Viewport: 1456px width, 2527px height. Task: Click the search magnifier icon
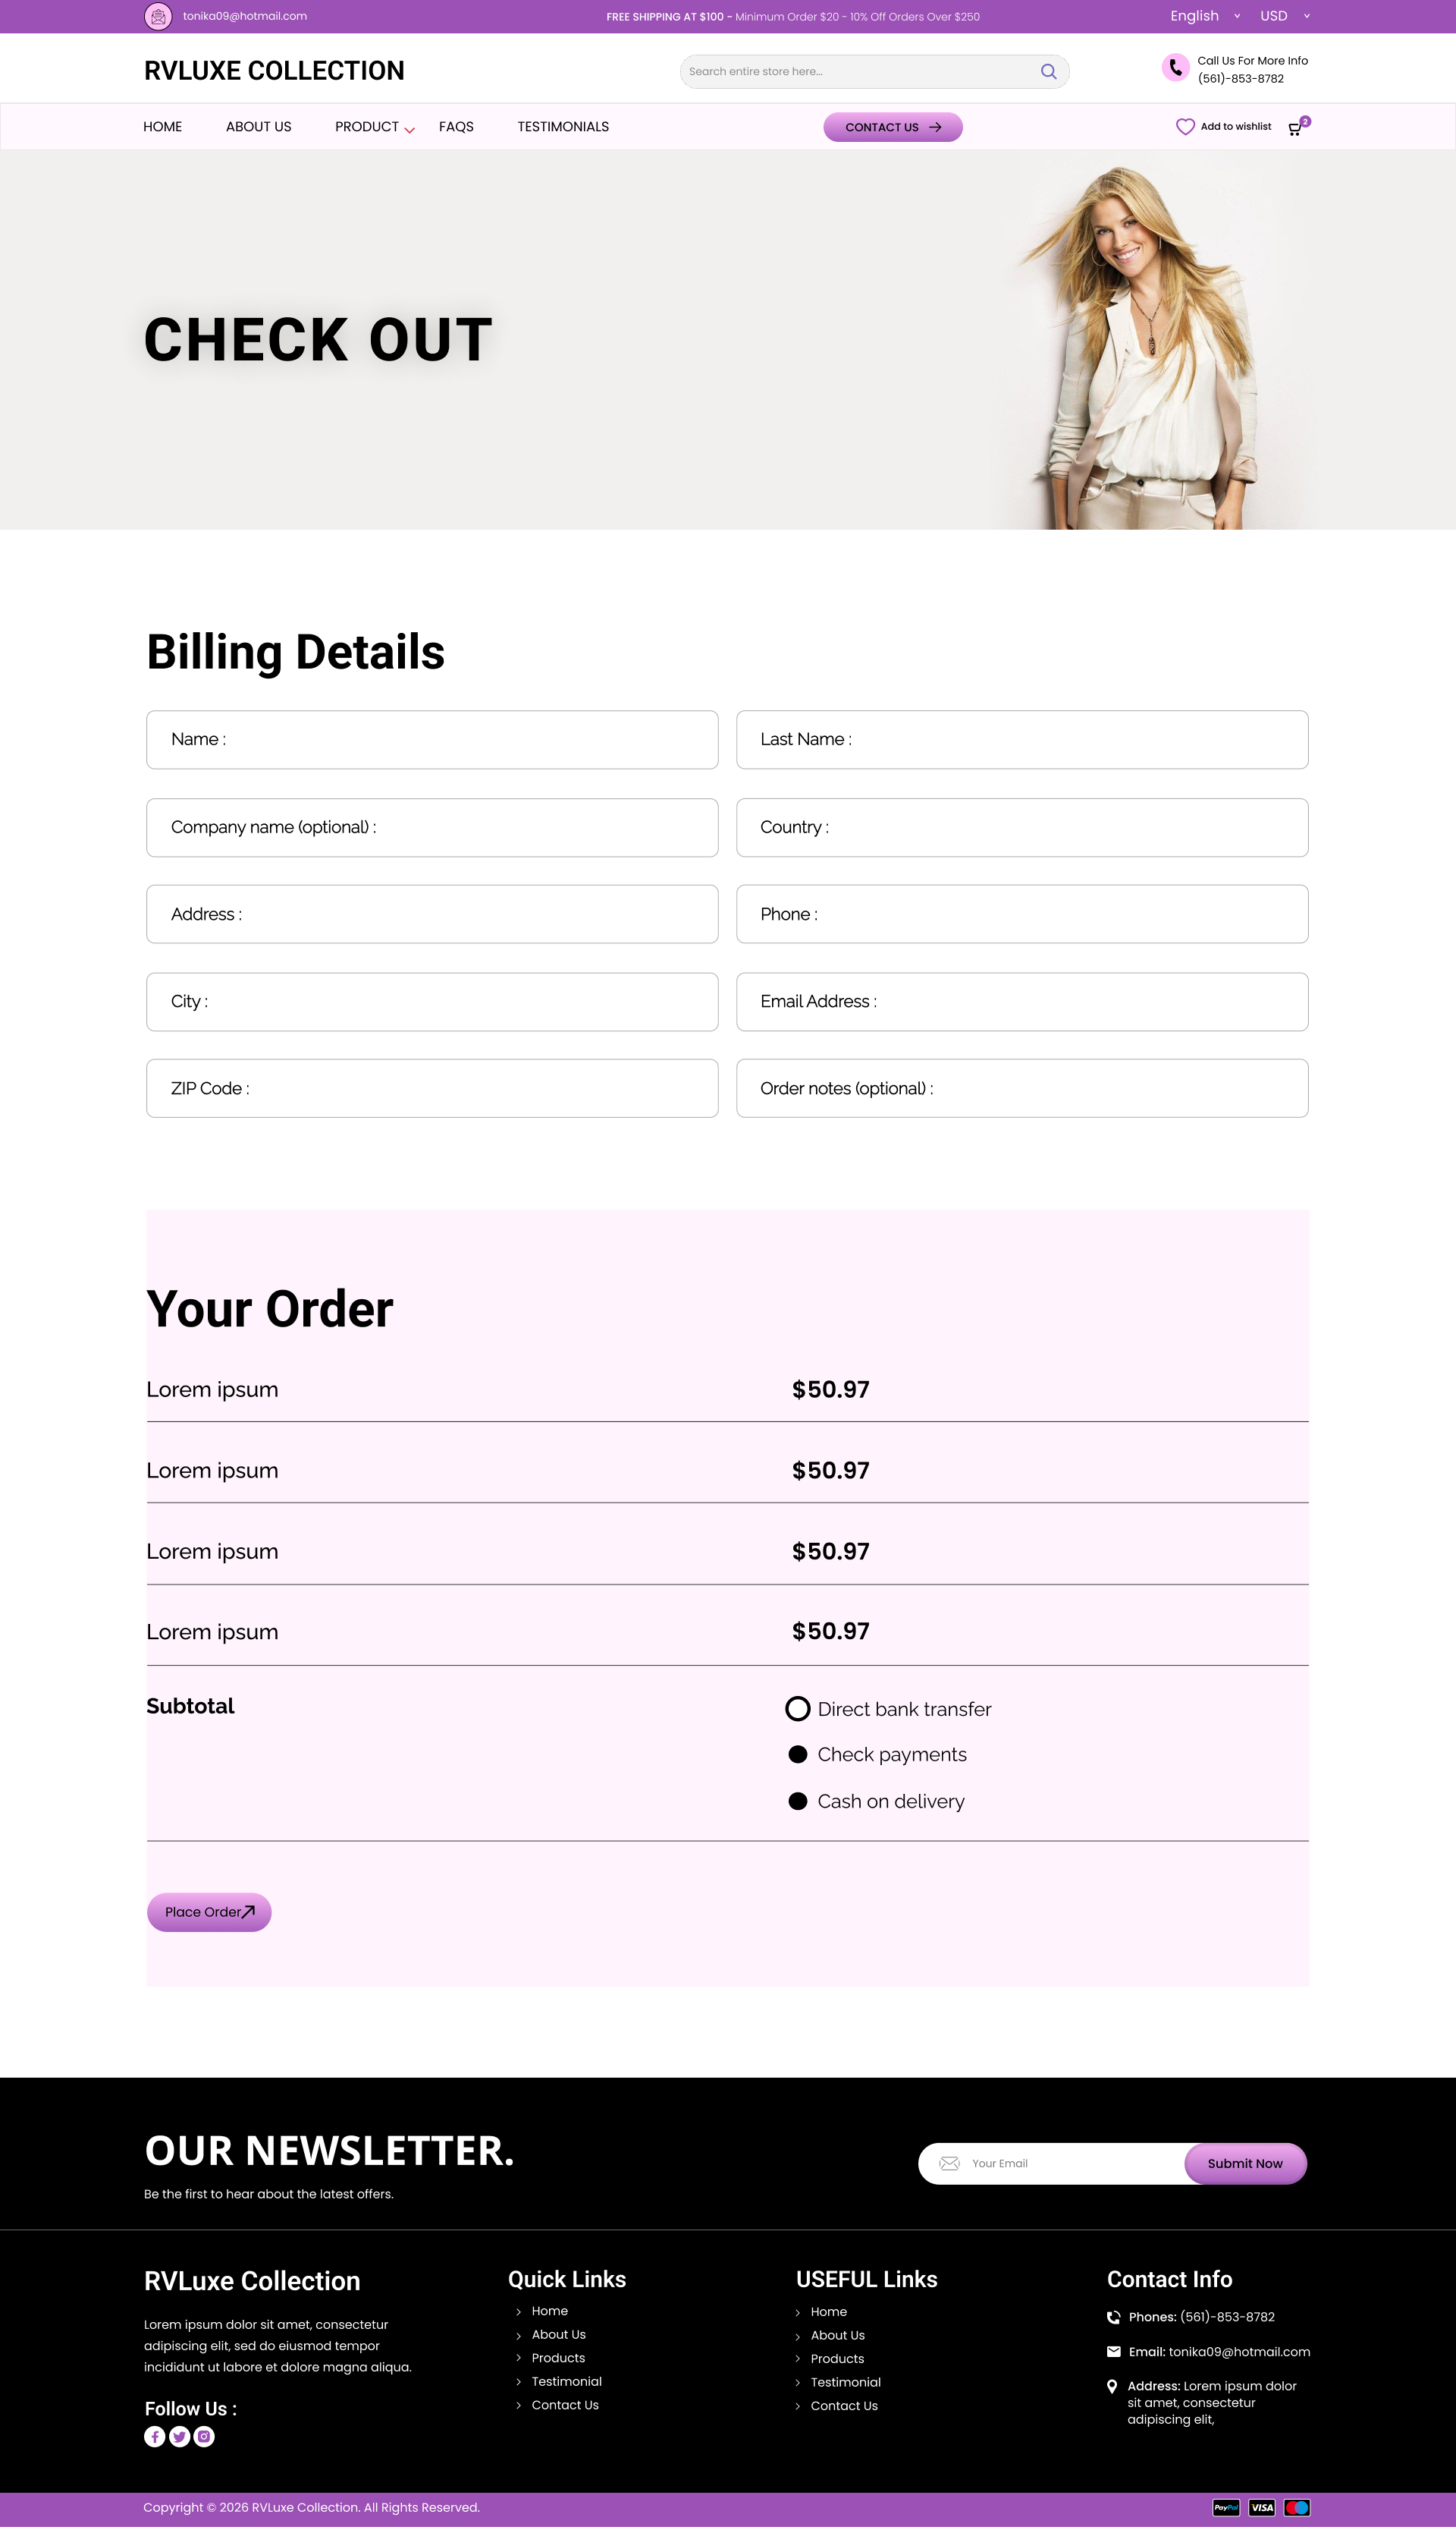coord(1048,72)
